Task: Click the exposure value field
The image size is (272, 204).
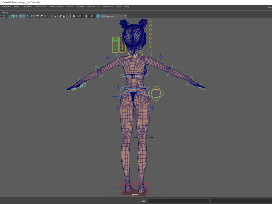Action: pyautogui.click(x=79, y=16)
